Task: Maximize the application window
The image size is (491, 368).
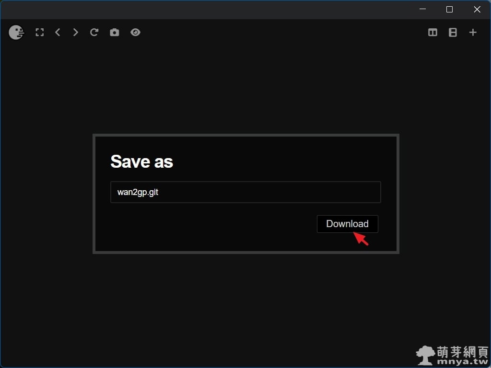Action: click(x=449, y=9)
